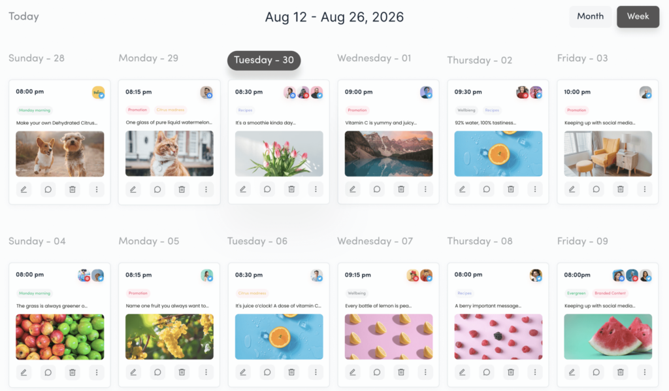Open options menu on Wednesday 07 lemon post

pos(425,372)
